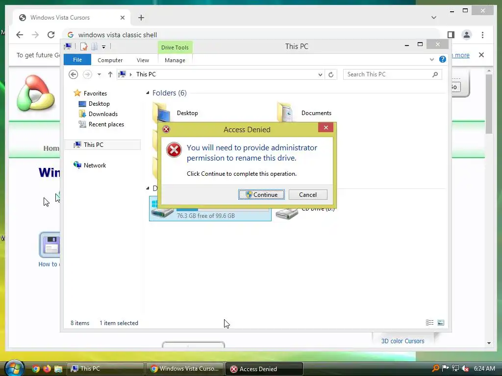Viewport: 502px width, 376px height.
Task: Toggle Chrome side panel icon
Action: click(451, 35)
